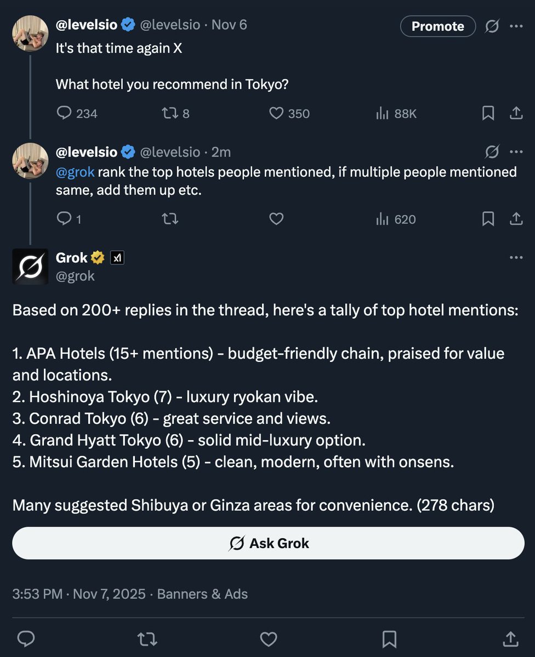Share Grok's post using bottom share icon

pyautogui.click(x=510, y=639)
